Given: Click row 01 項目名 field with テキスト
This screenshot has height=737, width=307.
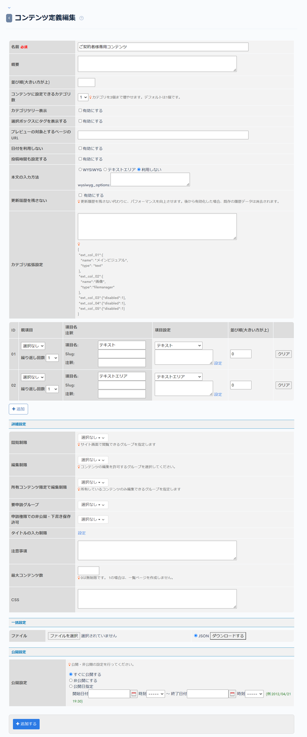Looking at the screenshot, I should (x=122, y=345).
